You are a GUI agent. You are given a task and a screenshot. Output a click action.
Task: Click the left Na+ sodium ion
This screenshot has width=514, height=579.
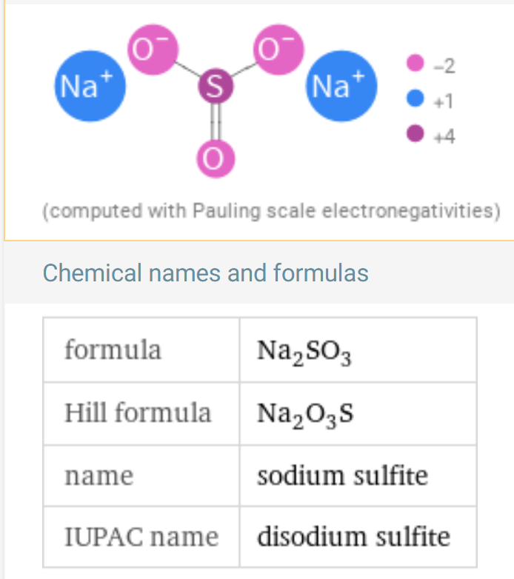90,86
